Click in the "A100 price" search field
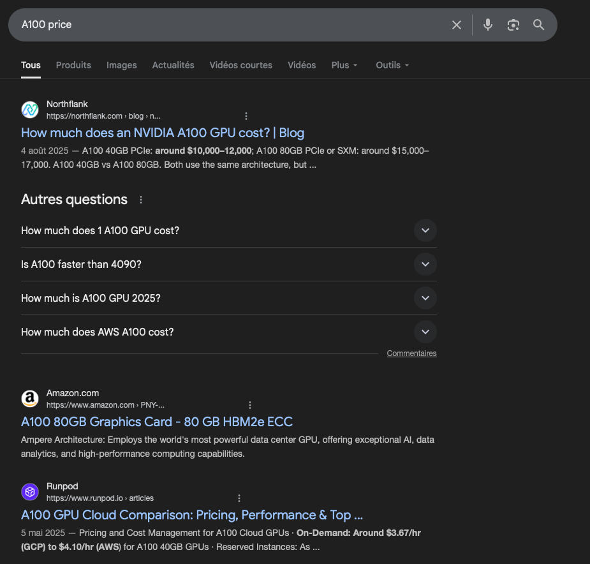 [x=230, y=25]
